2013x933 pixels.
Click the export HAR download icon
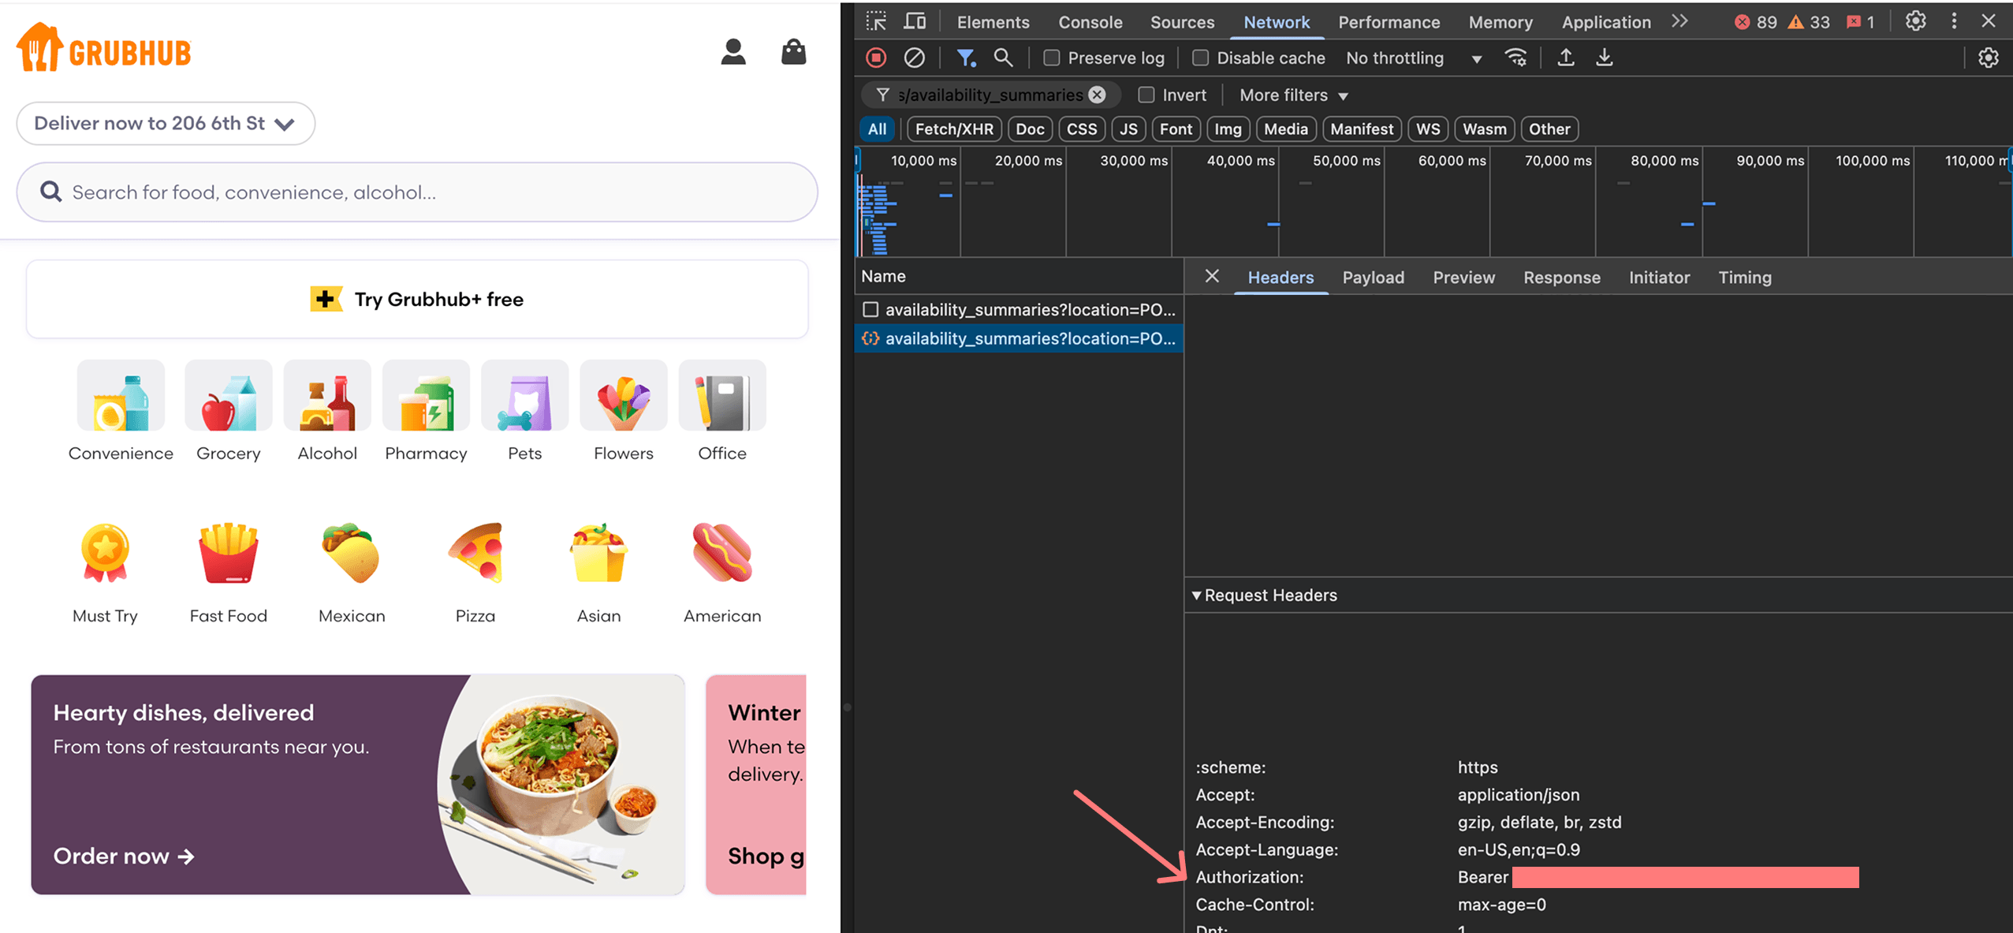point(1604,58)
